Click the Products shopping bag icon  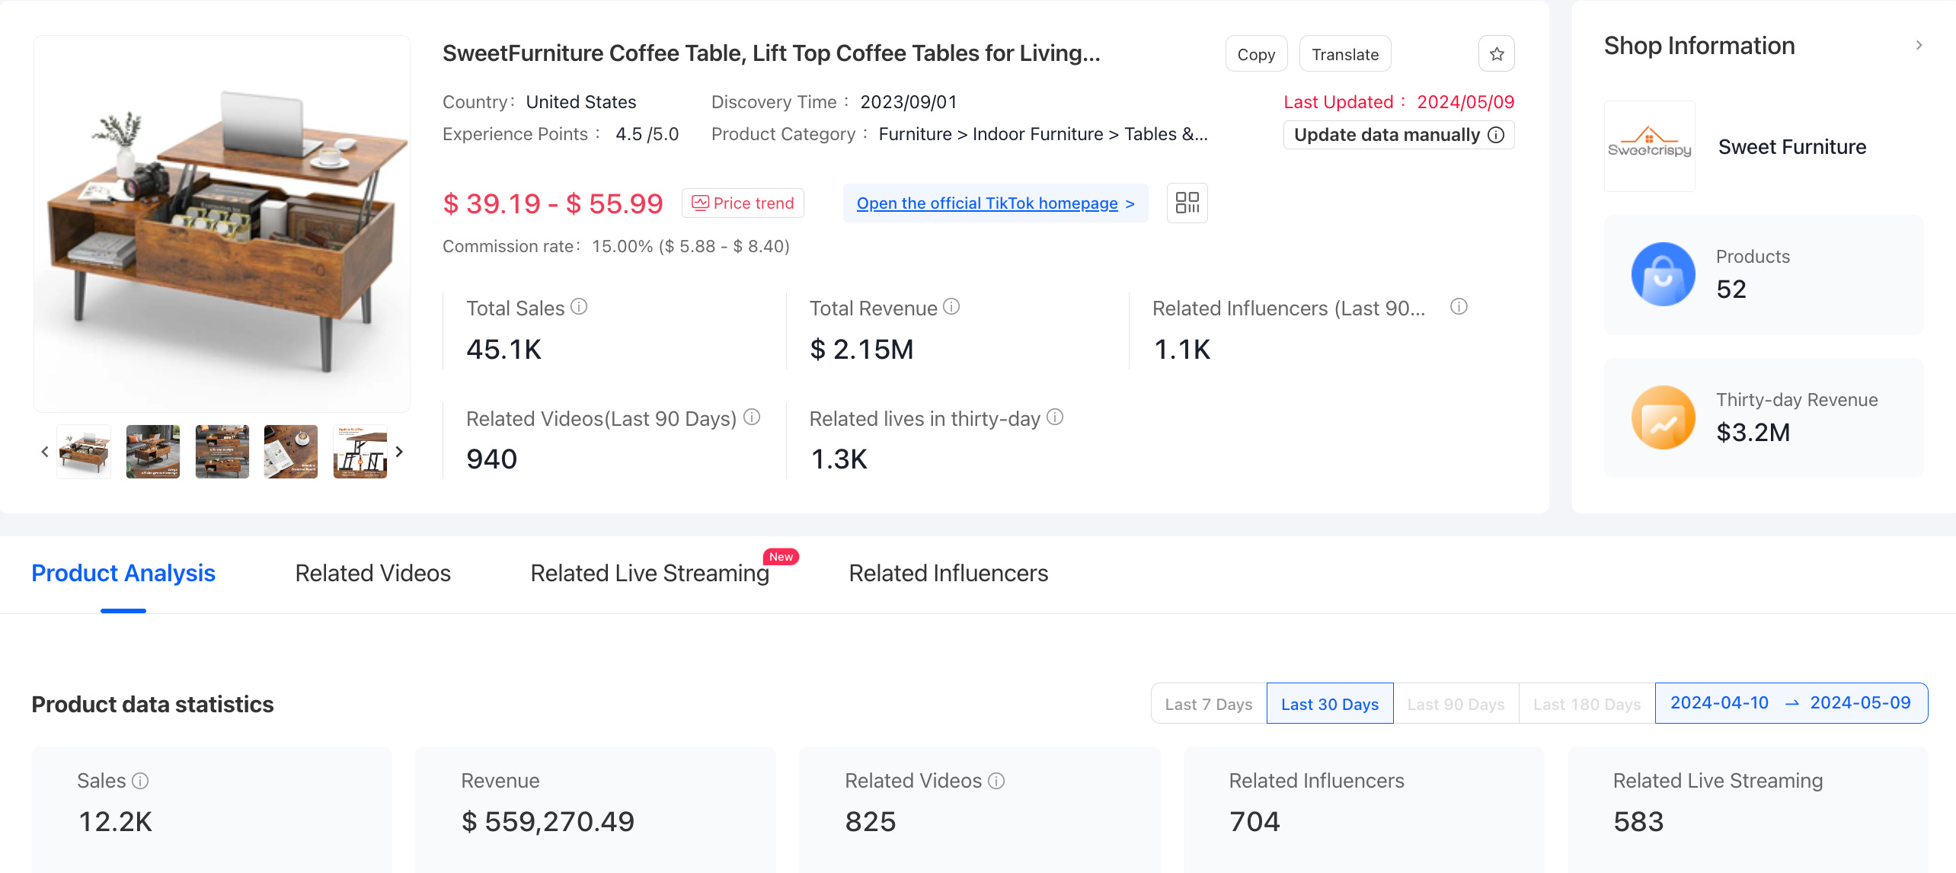coord(1663,274)
